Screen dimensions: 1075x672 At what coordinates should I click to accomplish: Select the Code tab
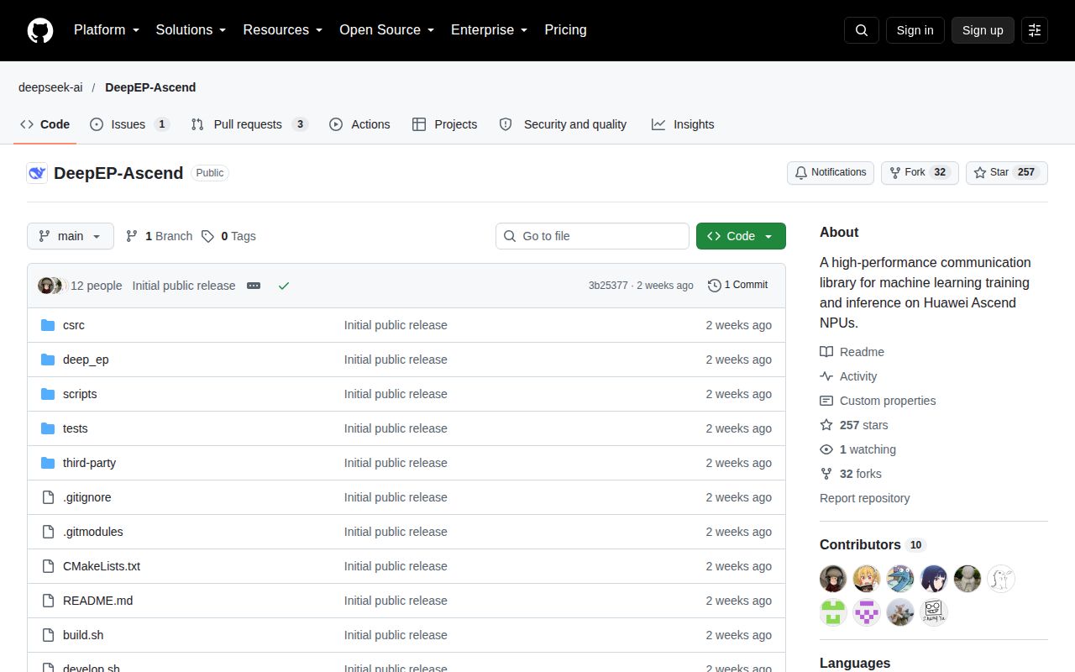point(45,124)
